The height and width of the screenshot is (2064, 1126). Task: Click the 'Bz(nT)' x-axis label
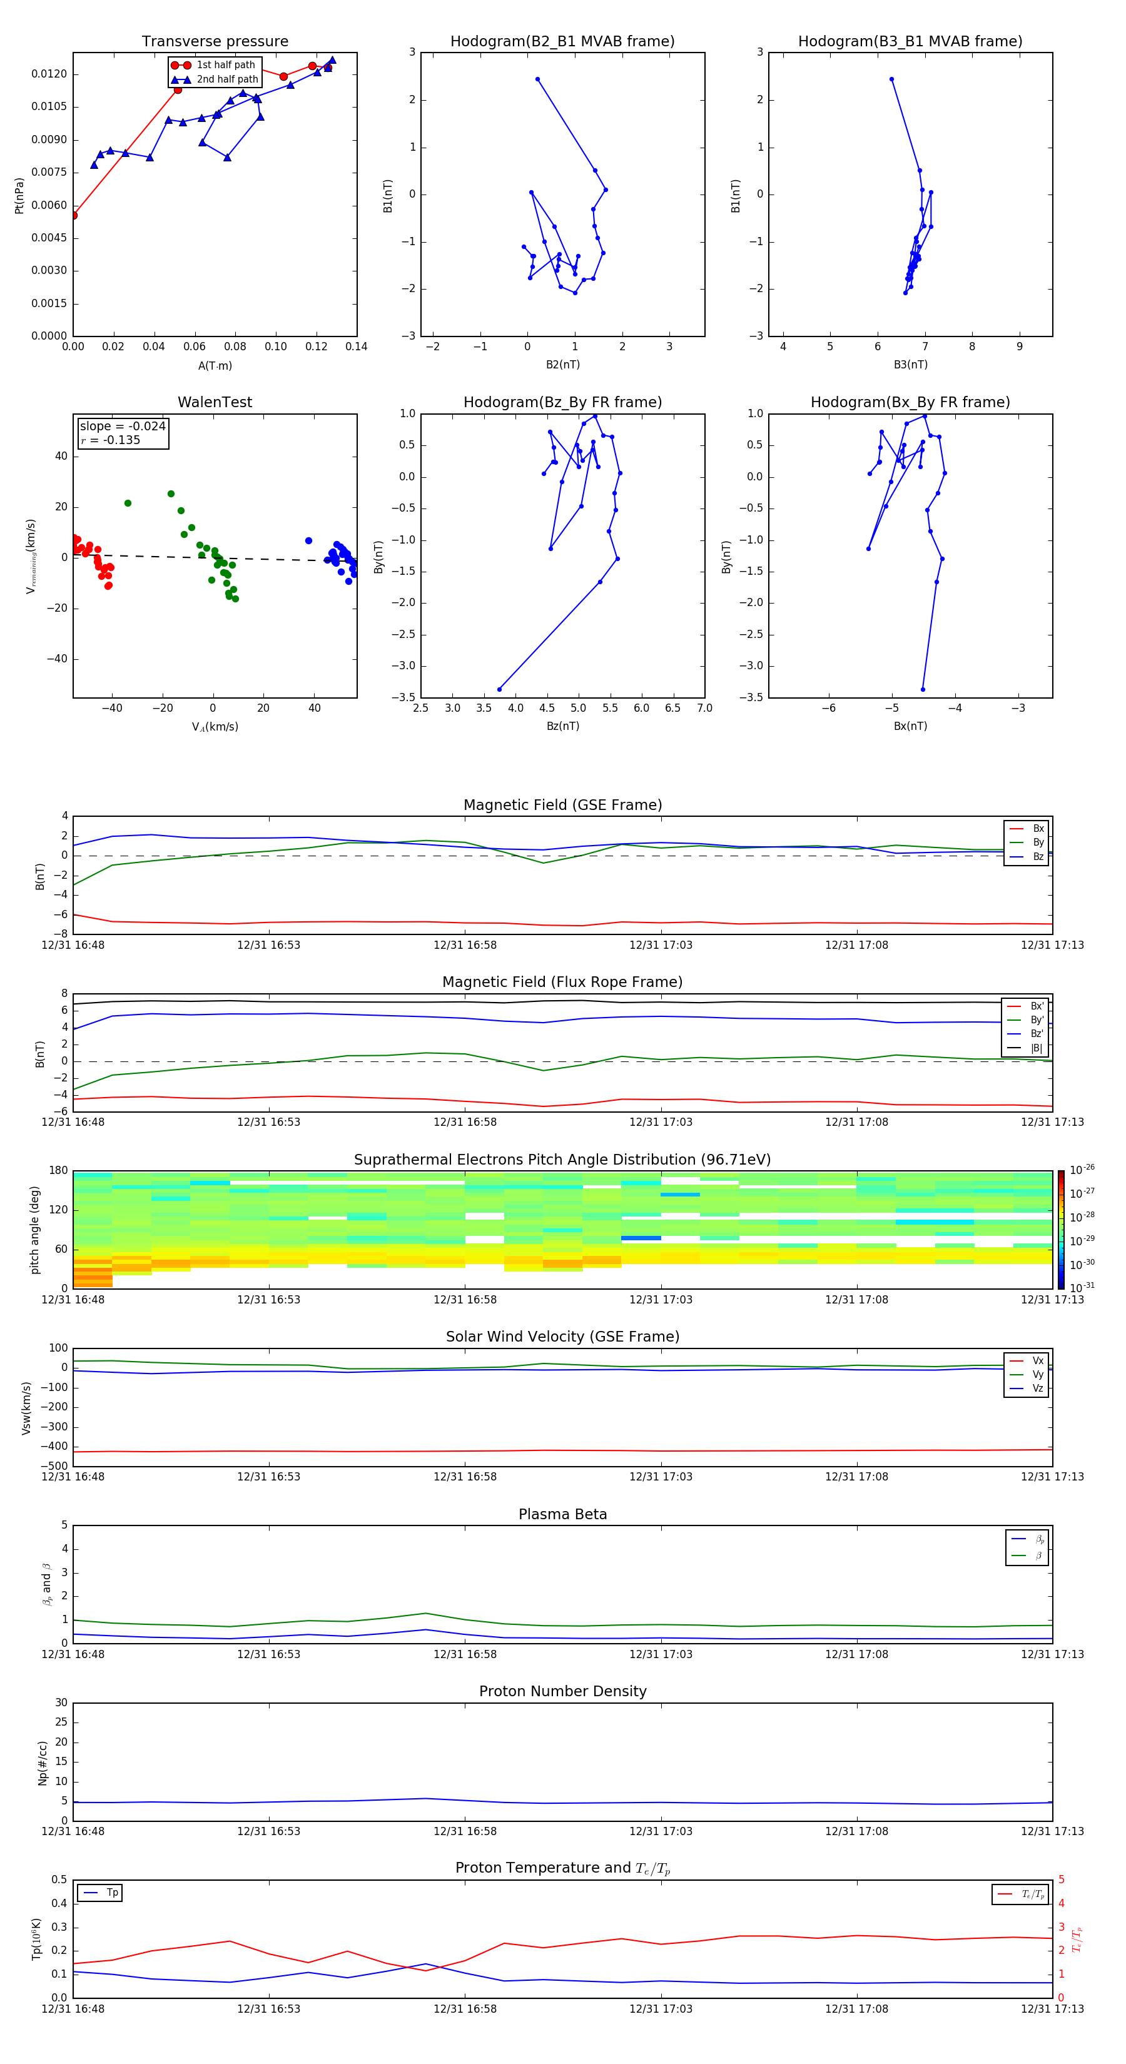click(562, 726)
